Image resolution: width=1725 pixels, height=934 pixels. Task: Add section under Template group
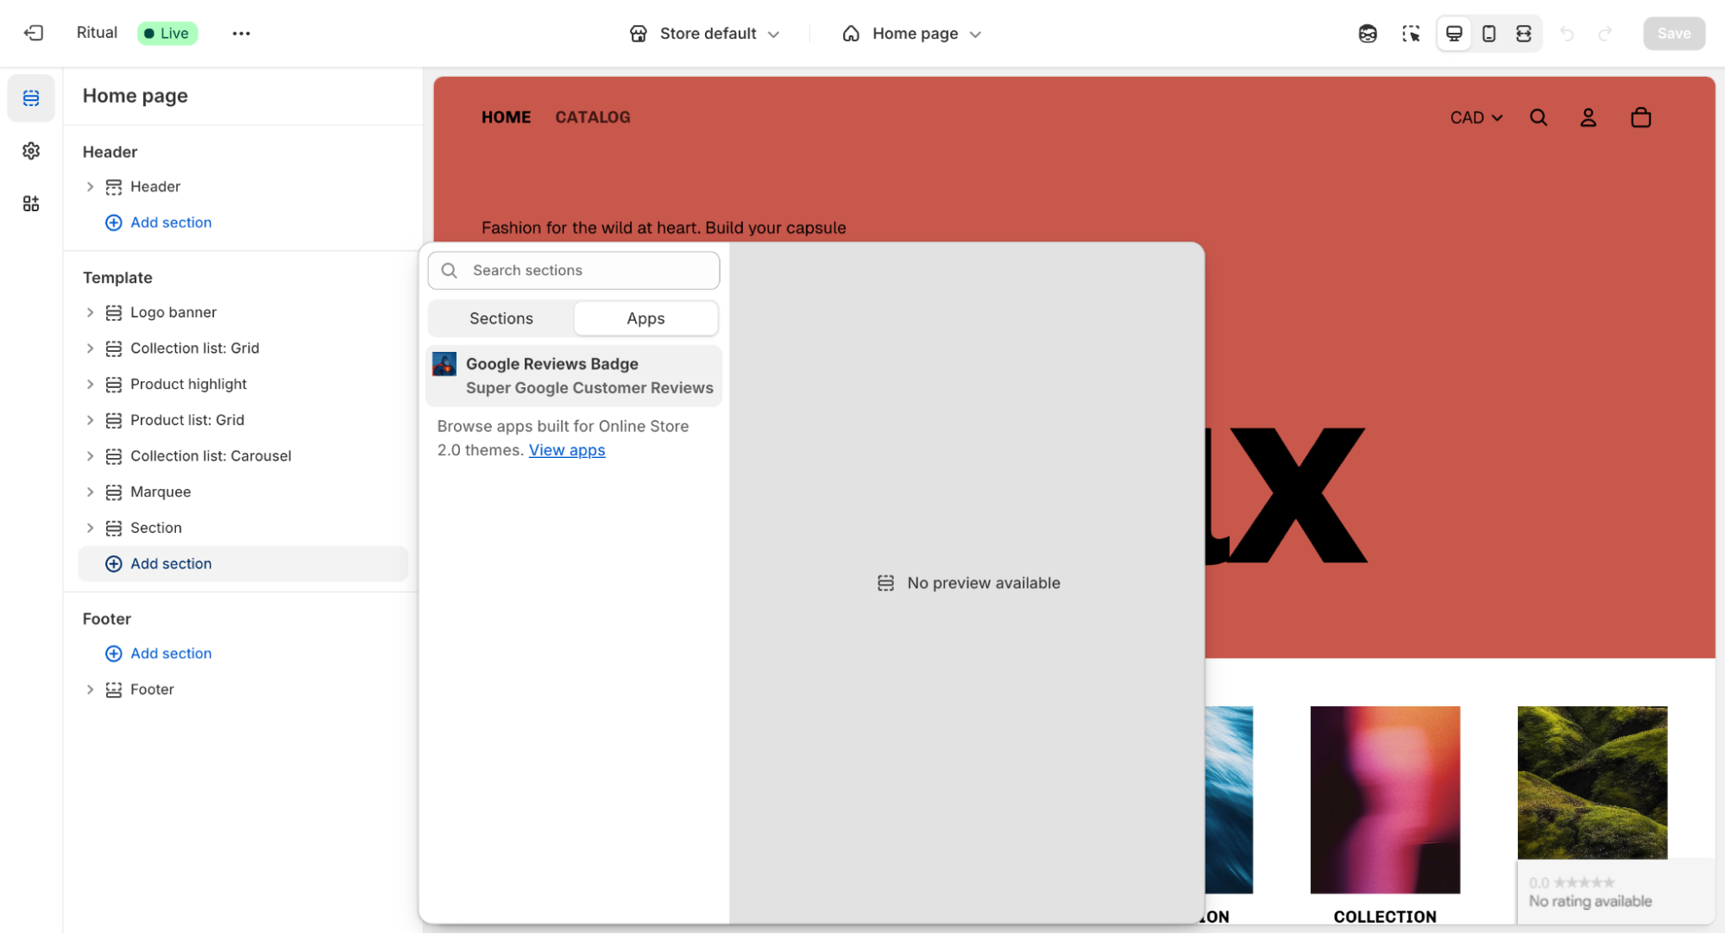point(242,563)
